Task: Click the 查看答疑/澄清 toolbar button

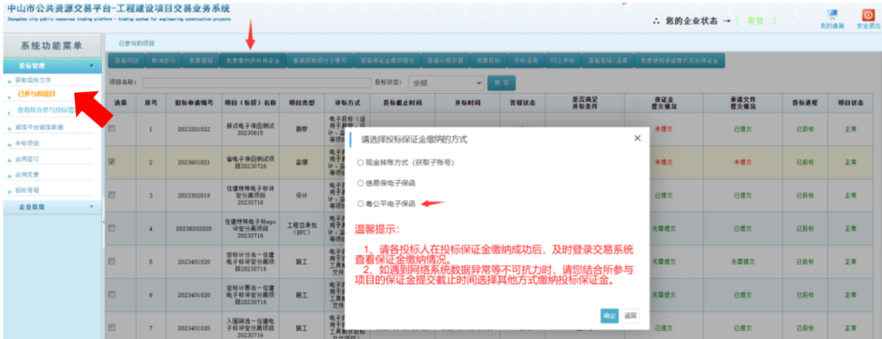Action: [x=607, y=60]
